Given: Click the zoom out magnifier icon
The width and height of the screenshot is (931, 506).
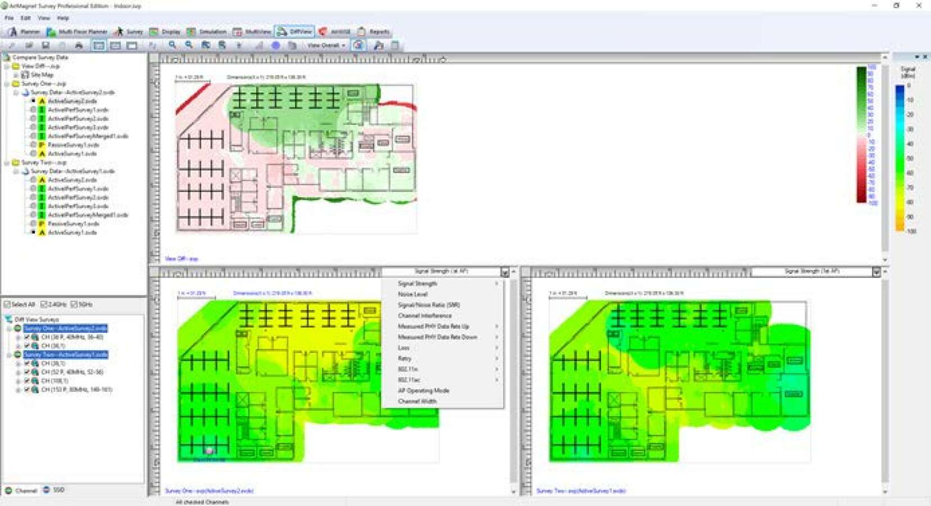Looking at the screenshot, I should coord(189,46).
